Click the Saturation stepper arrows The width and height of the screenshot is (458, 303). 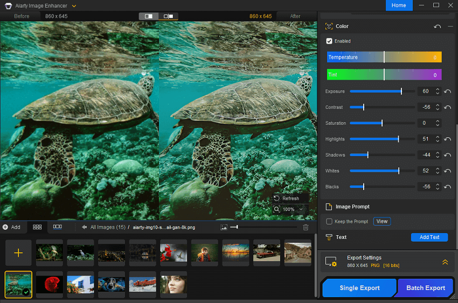438,123
